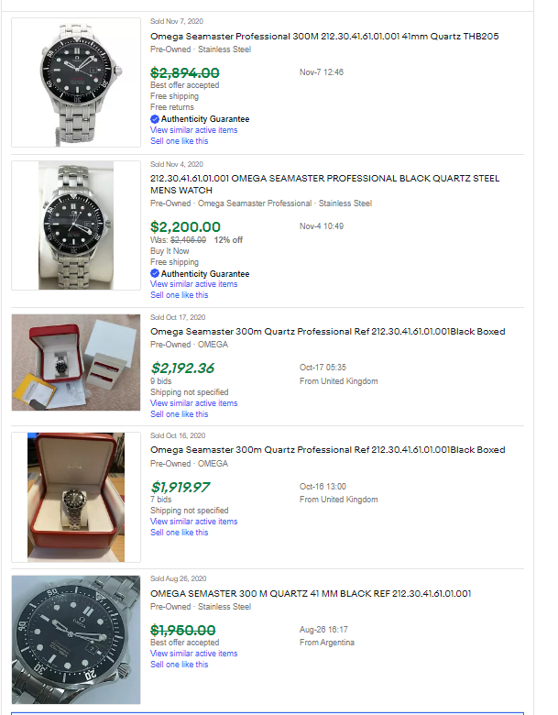
Task: View similar active items for the $2,200.00 listing
Action: [x=193, y=284]
